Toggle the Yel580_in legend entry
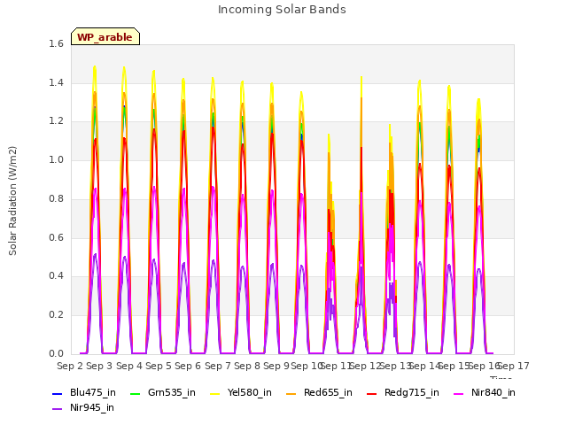This screenshot has height=425, width=567. point(241,393)
